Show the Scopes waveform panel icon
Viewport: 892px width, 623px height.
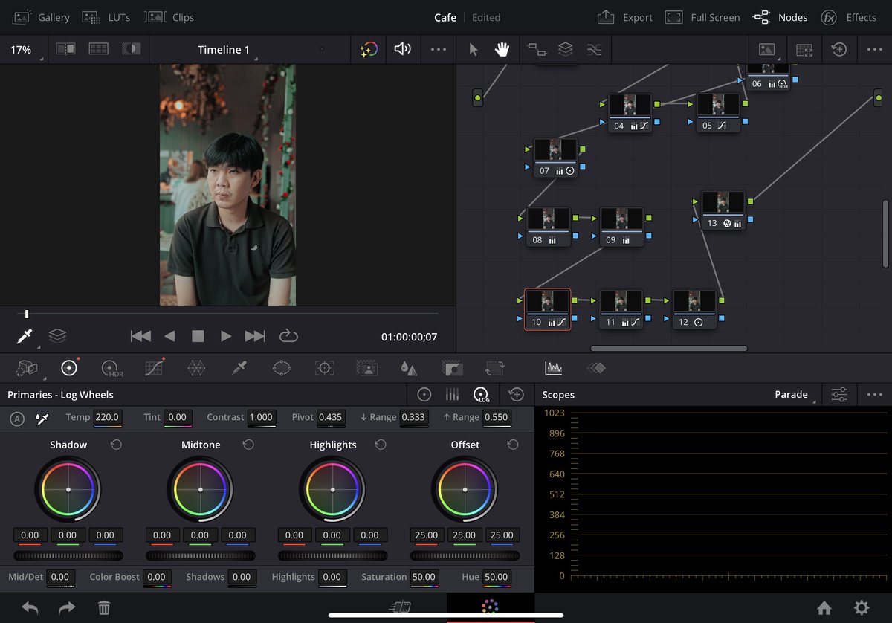553,367
